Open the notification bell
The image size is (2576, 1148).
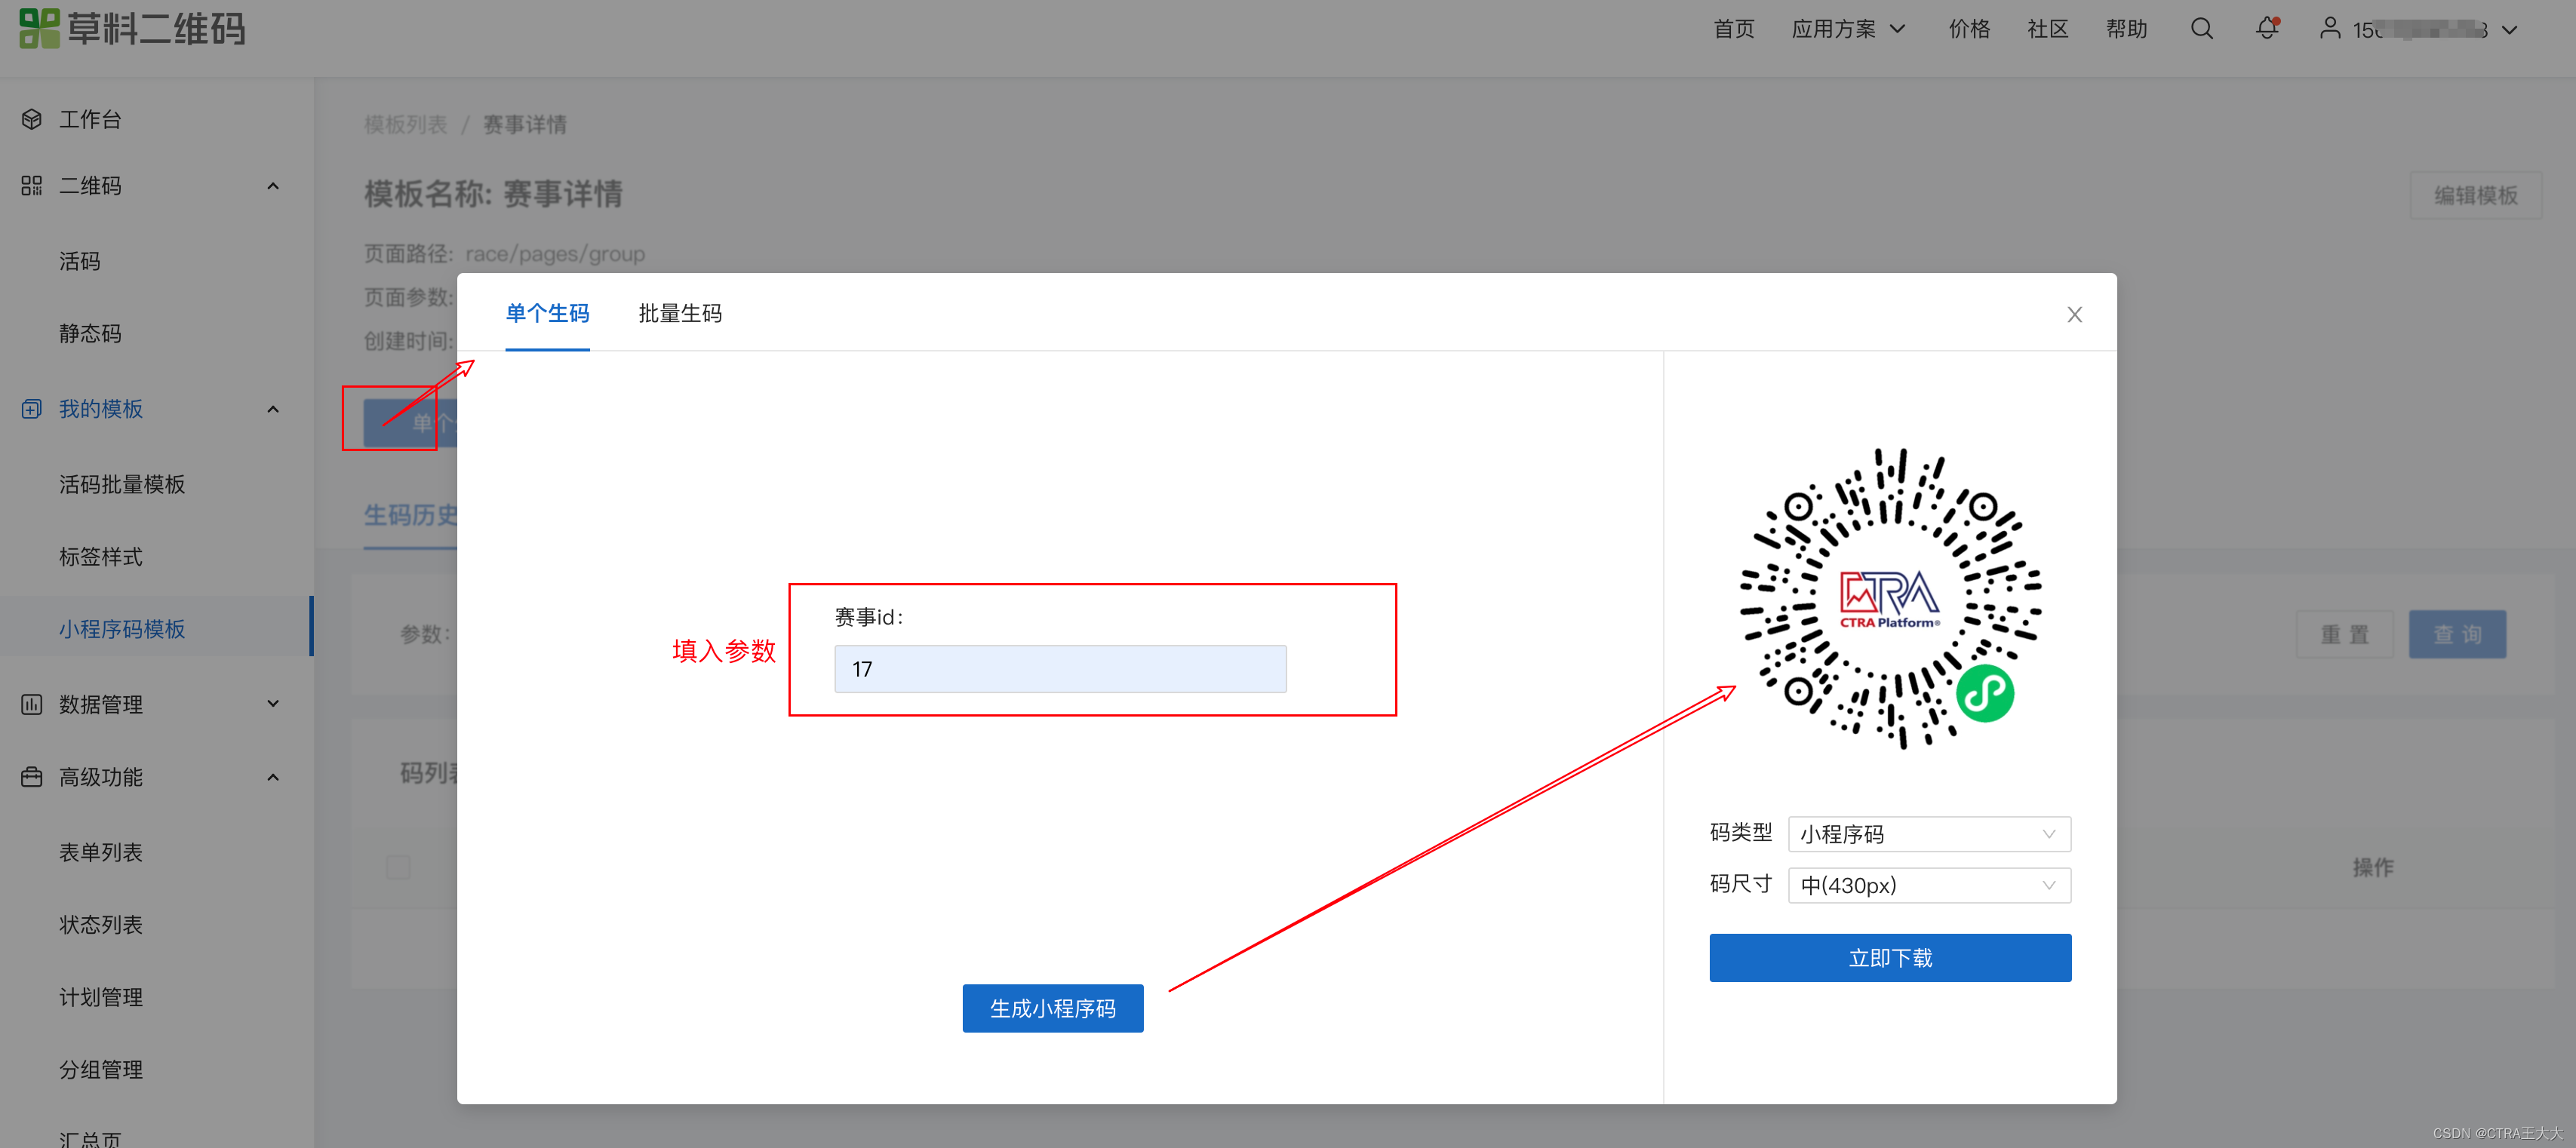(2266, 29)
